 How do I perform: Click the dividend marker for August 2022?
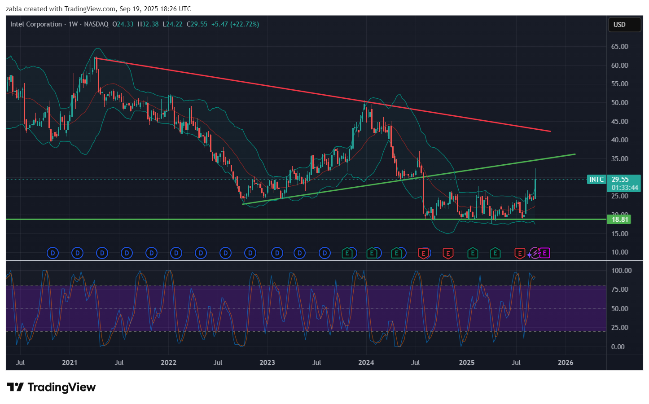(226, 253)
